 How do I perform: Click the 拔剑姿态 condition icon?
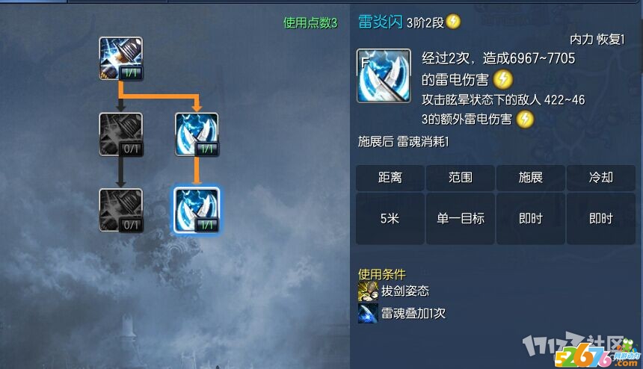point(368,291)
